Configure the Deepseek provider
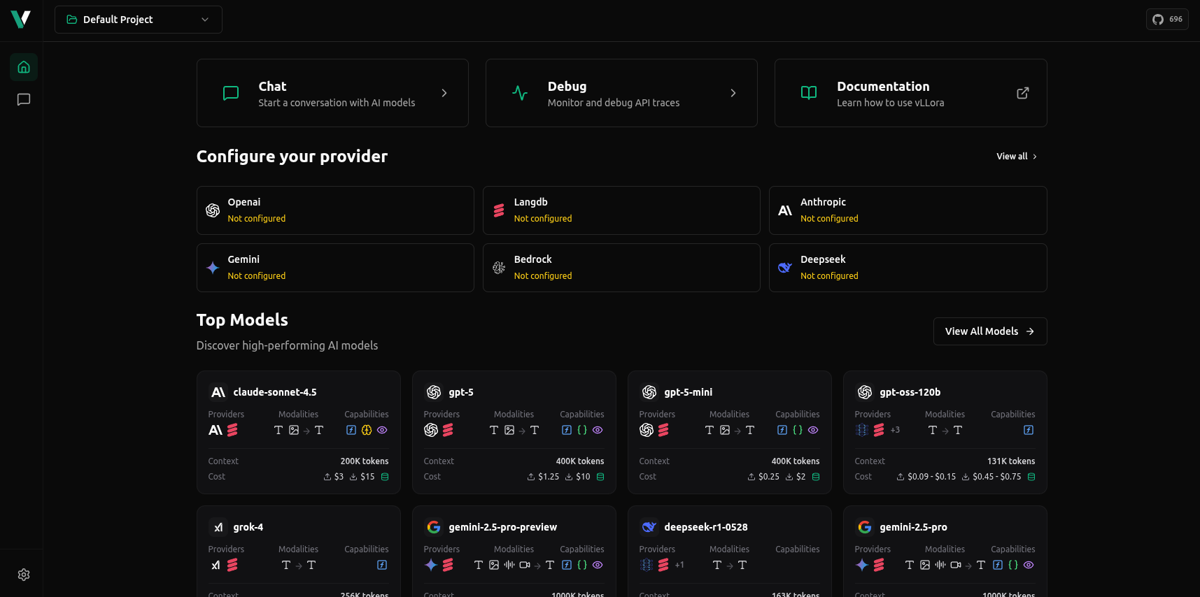 908,268
